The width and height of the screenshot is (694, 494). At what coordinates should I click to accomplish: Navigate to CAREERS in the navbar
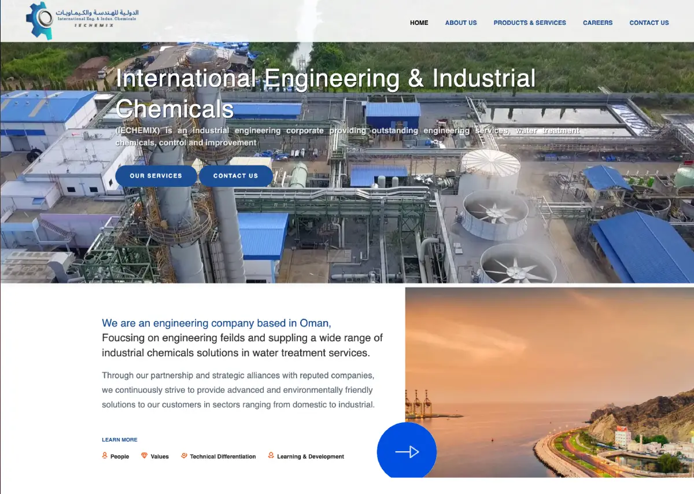597,23
